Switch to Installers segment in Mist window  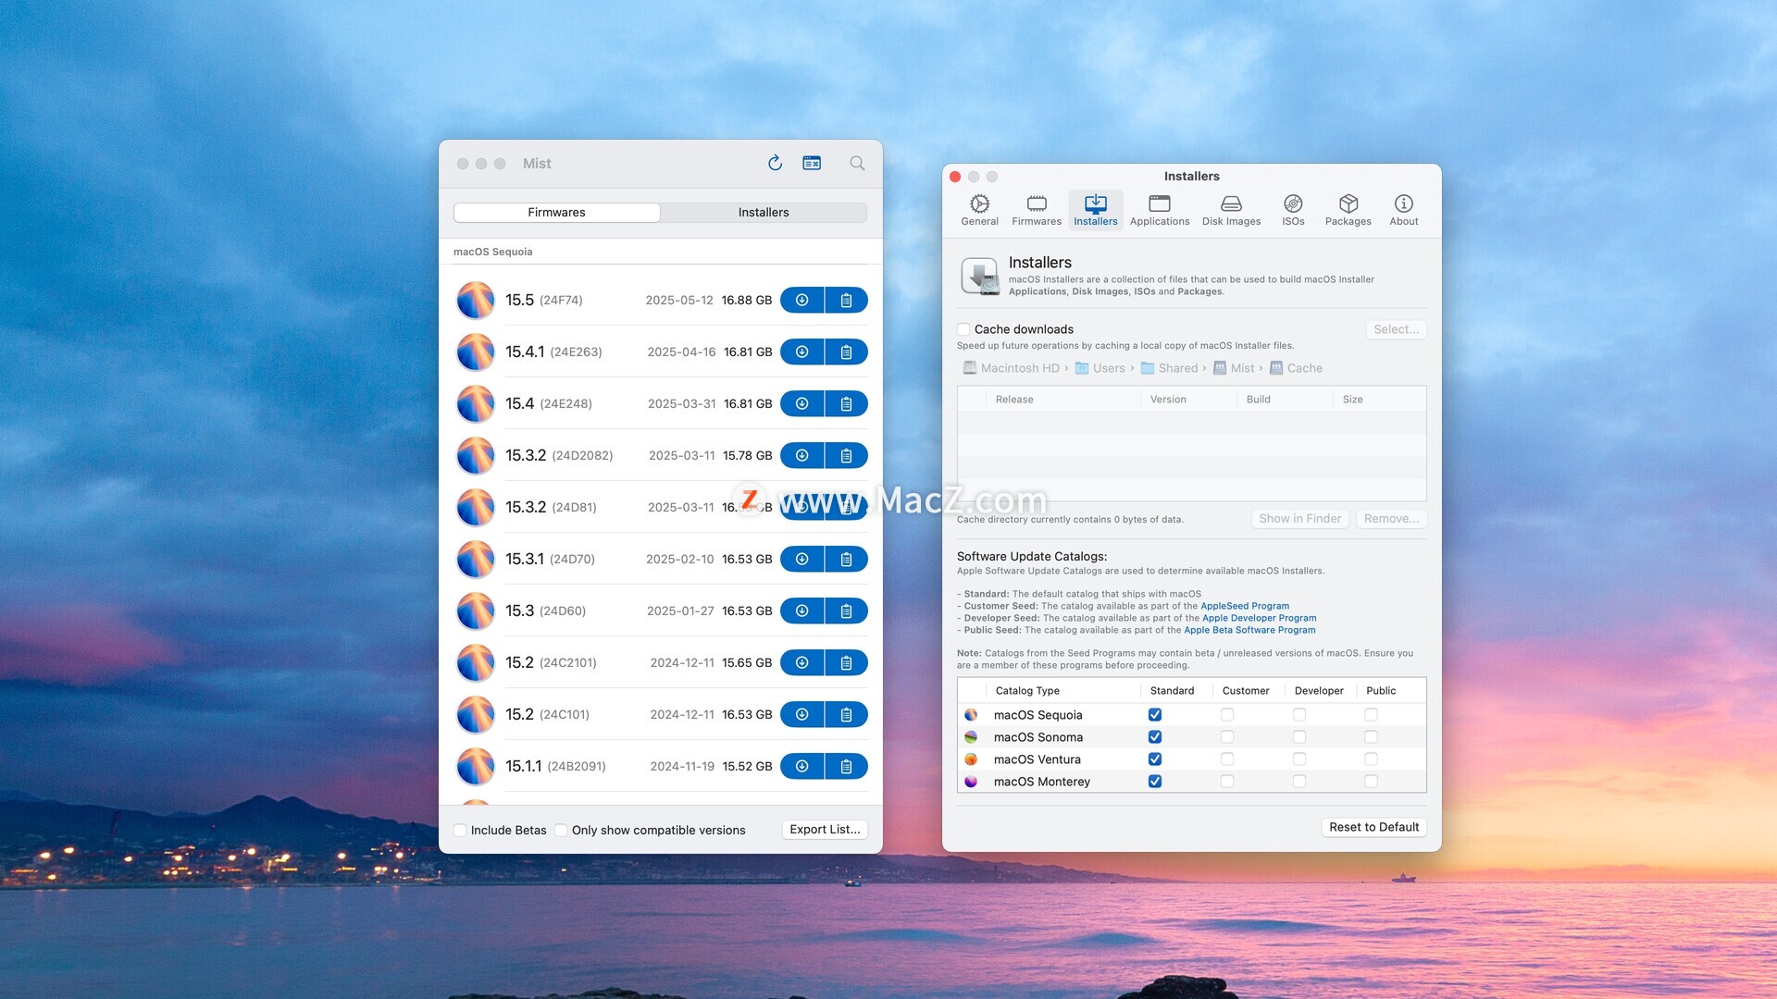point(764,212)
